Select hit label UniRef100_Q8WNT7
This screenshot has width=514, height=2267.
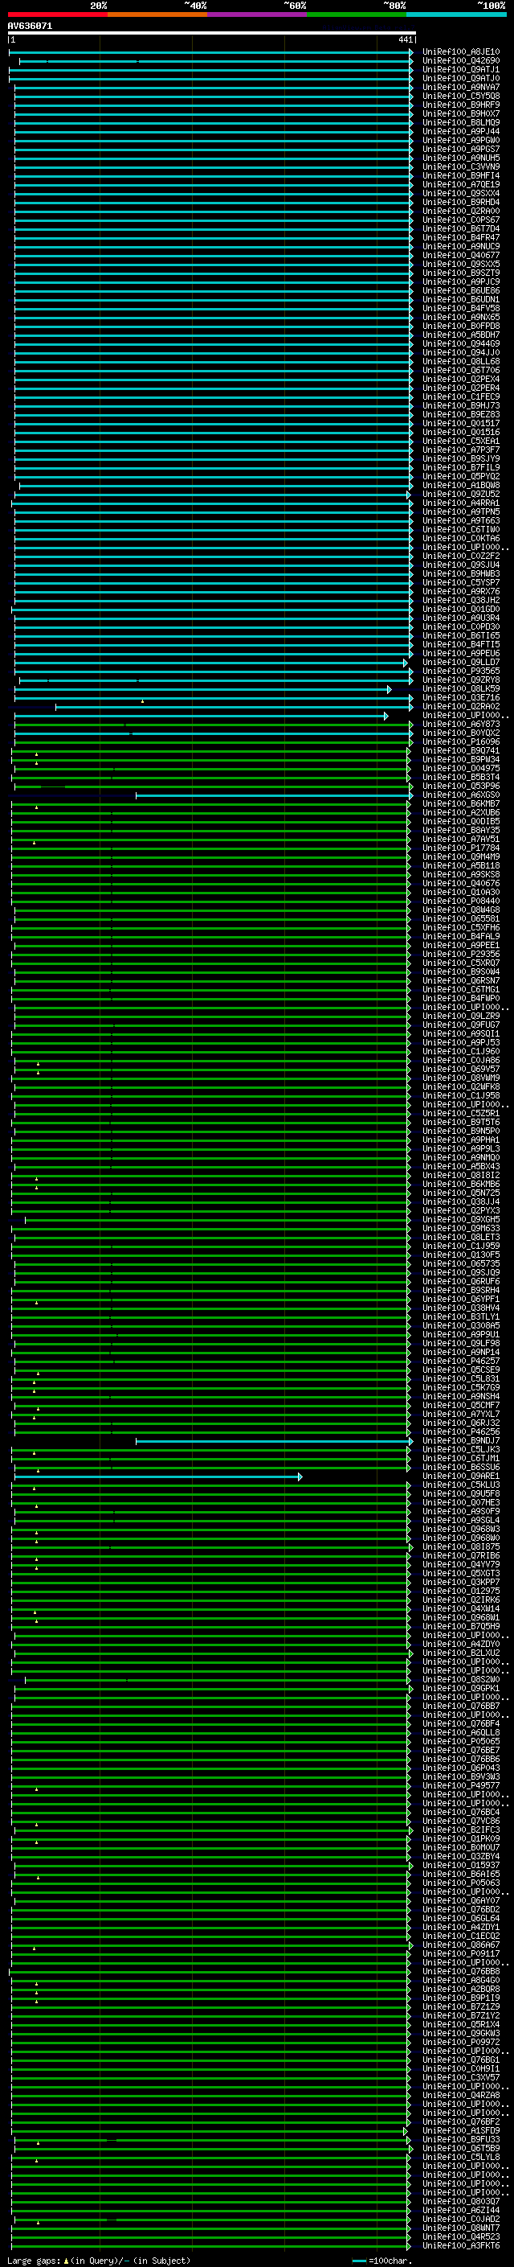pos(461,2228)
